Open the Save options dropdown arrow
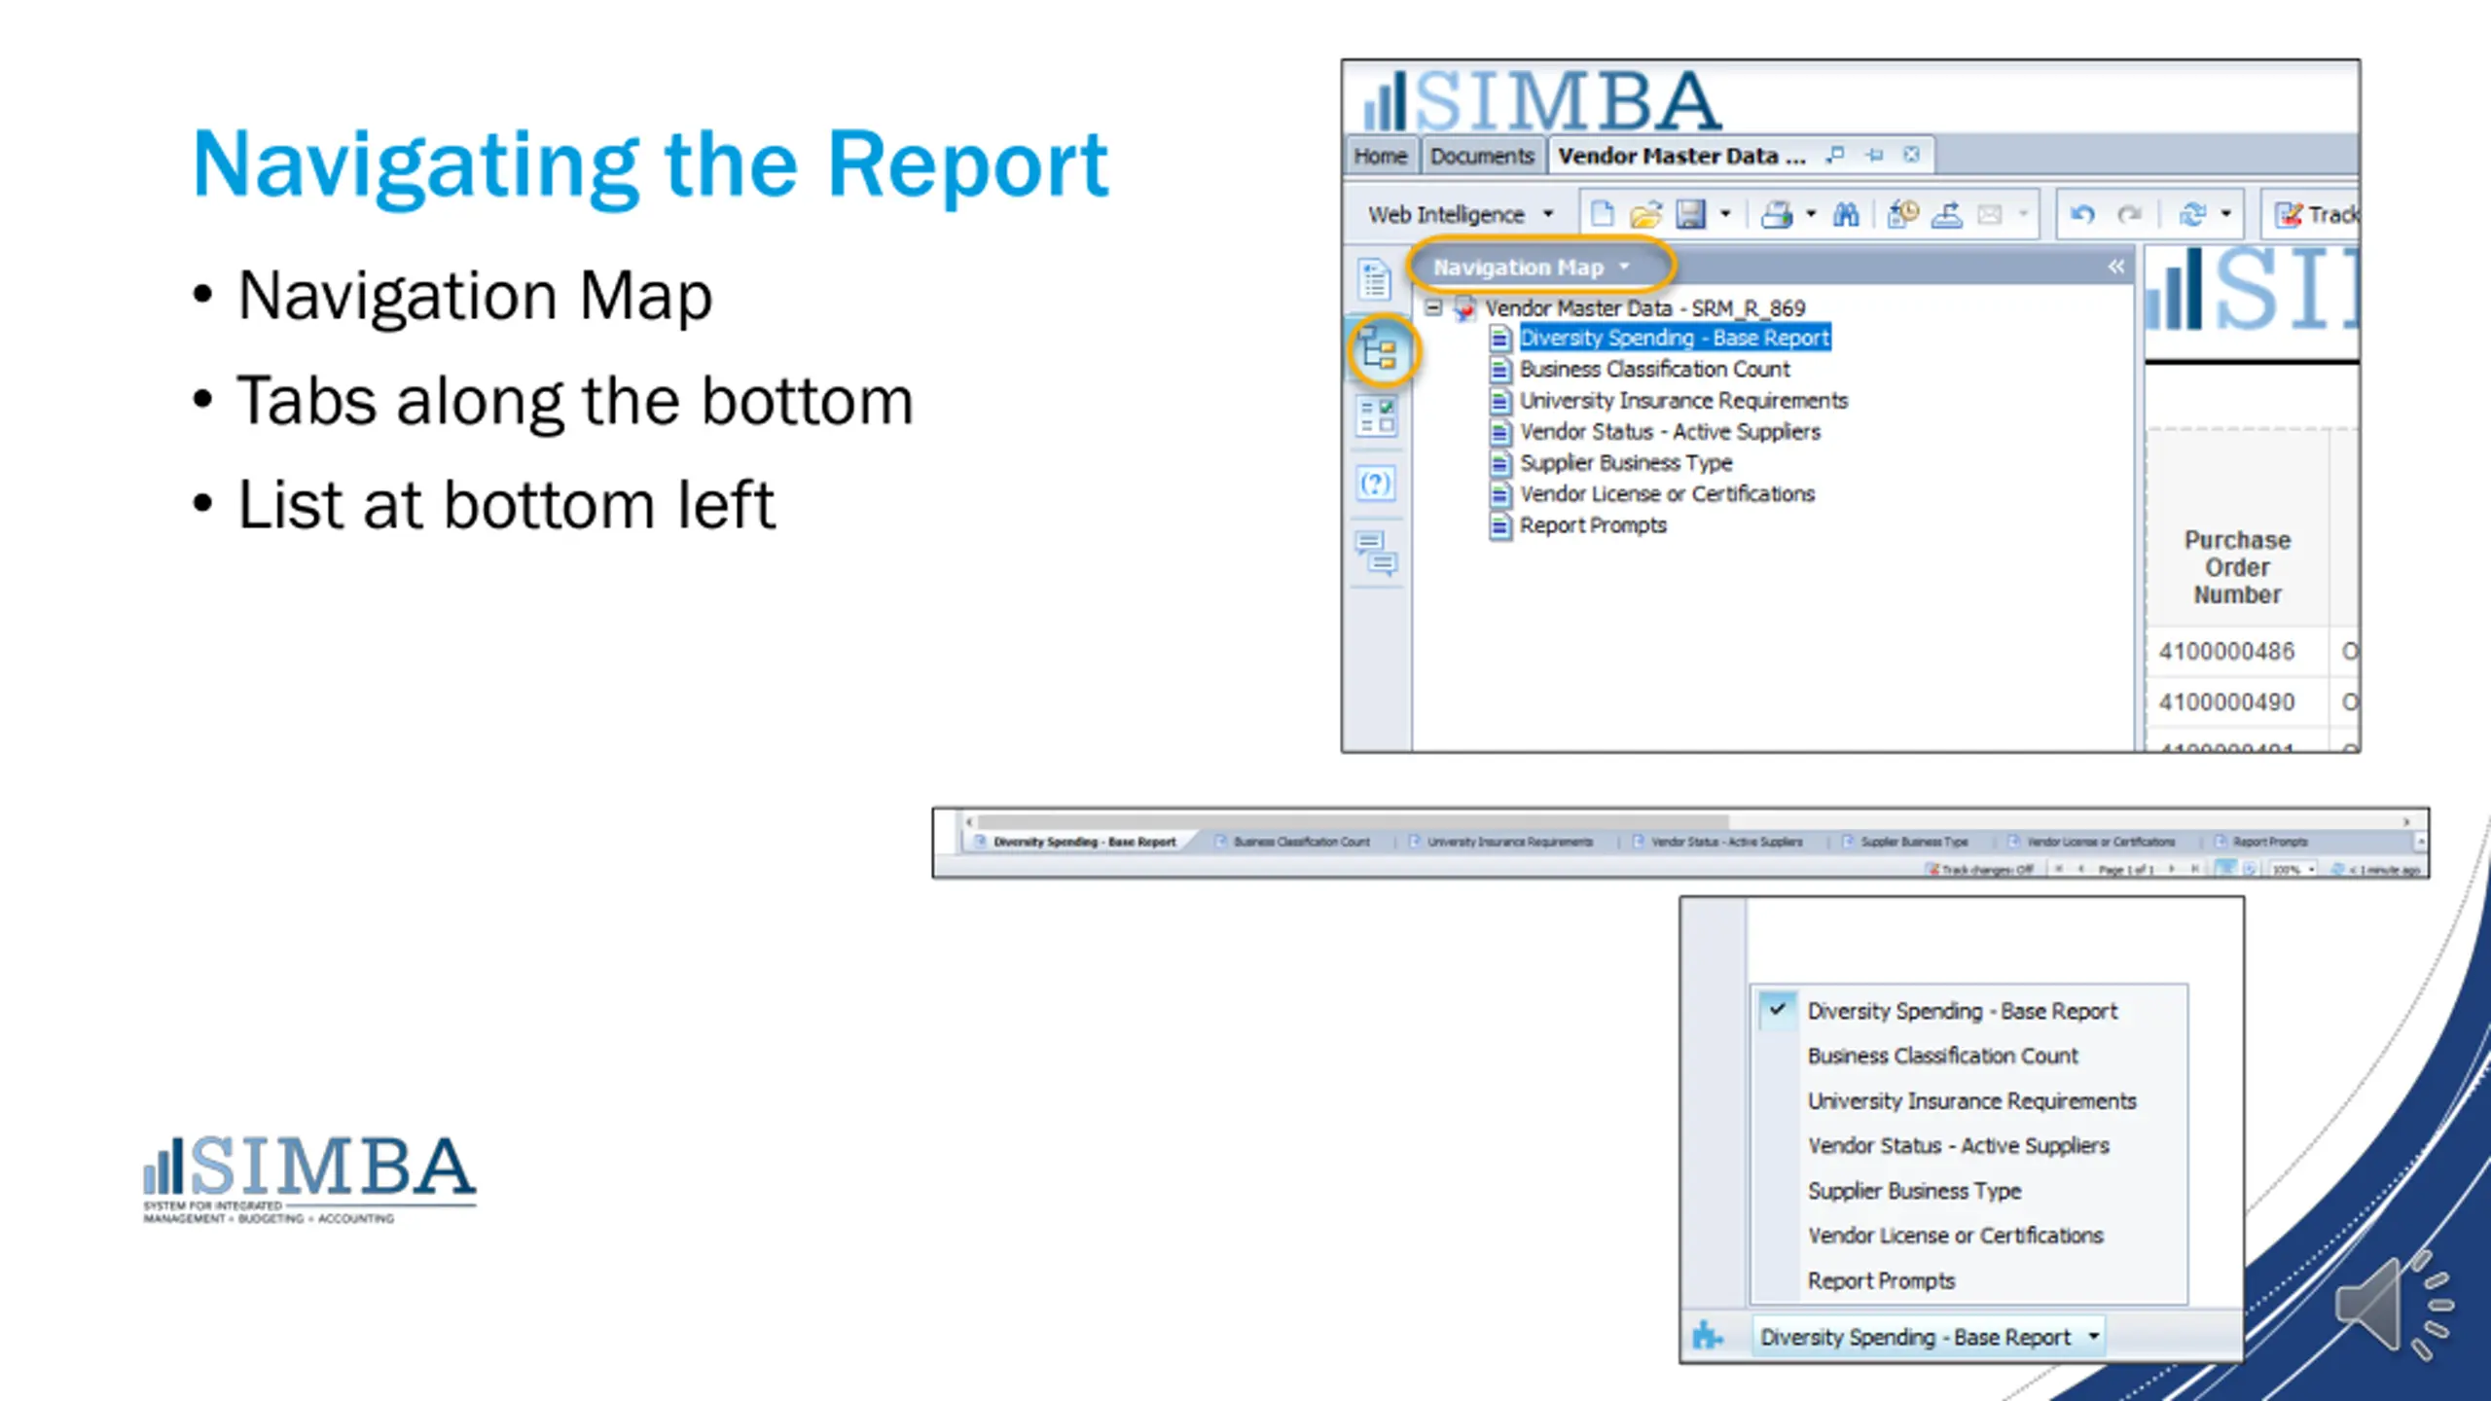 (x=1725, y=214)
